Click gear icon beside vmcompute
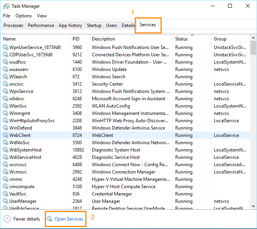The height and width of the screenshot is (229, 257). [x=5, y=187]
